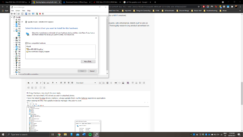Open a new browser tab

pos(155,2)
